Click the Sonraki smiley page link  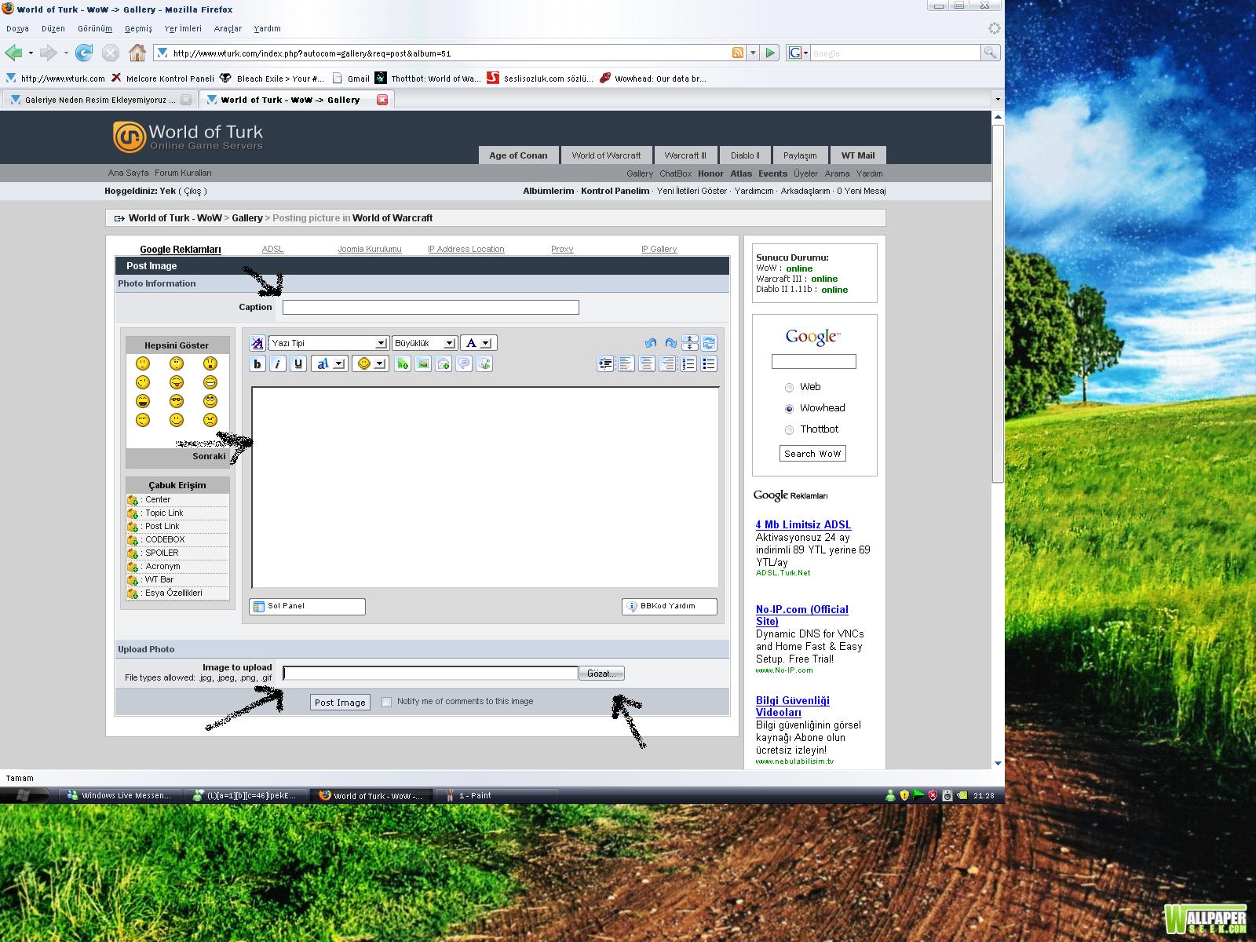(209, 456)
